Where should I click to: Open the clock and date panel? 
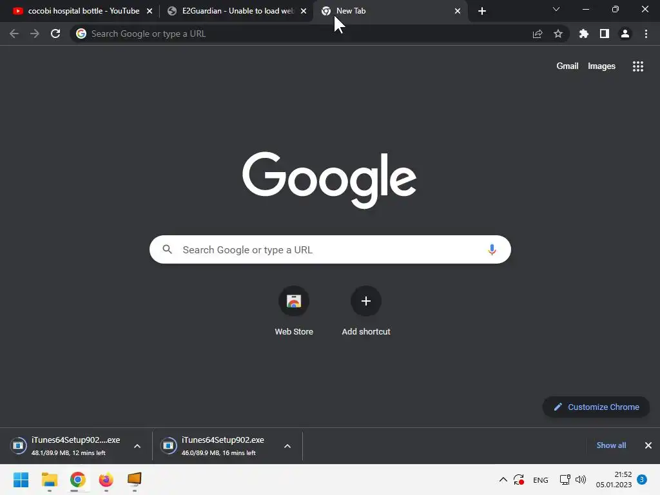click(x=614, y=480)
